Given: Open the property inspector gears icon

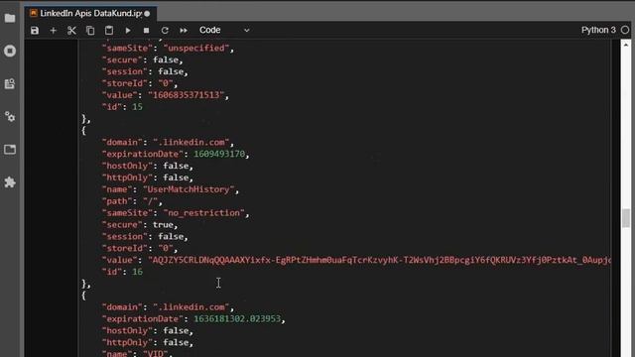Looking at the screenshot, I should click(10, 117).
